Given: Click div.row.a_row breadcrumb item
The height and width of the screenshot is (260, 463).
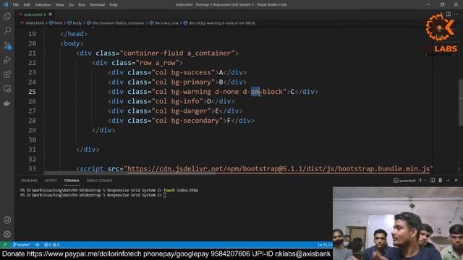Looking at the screenshot, I should click(x=166, y=23).
